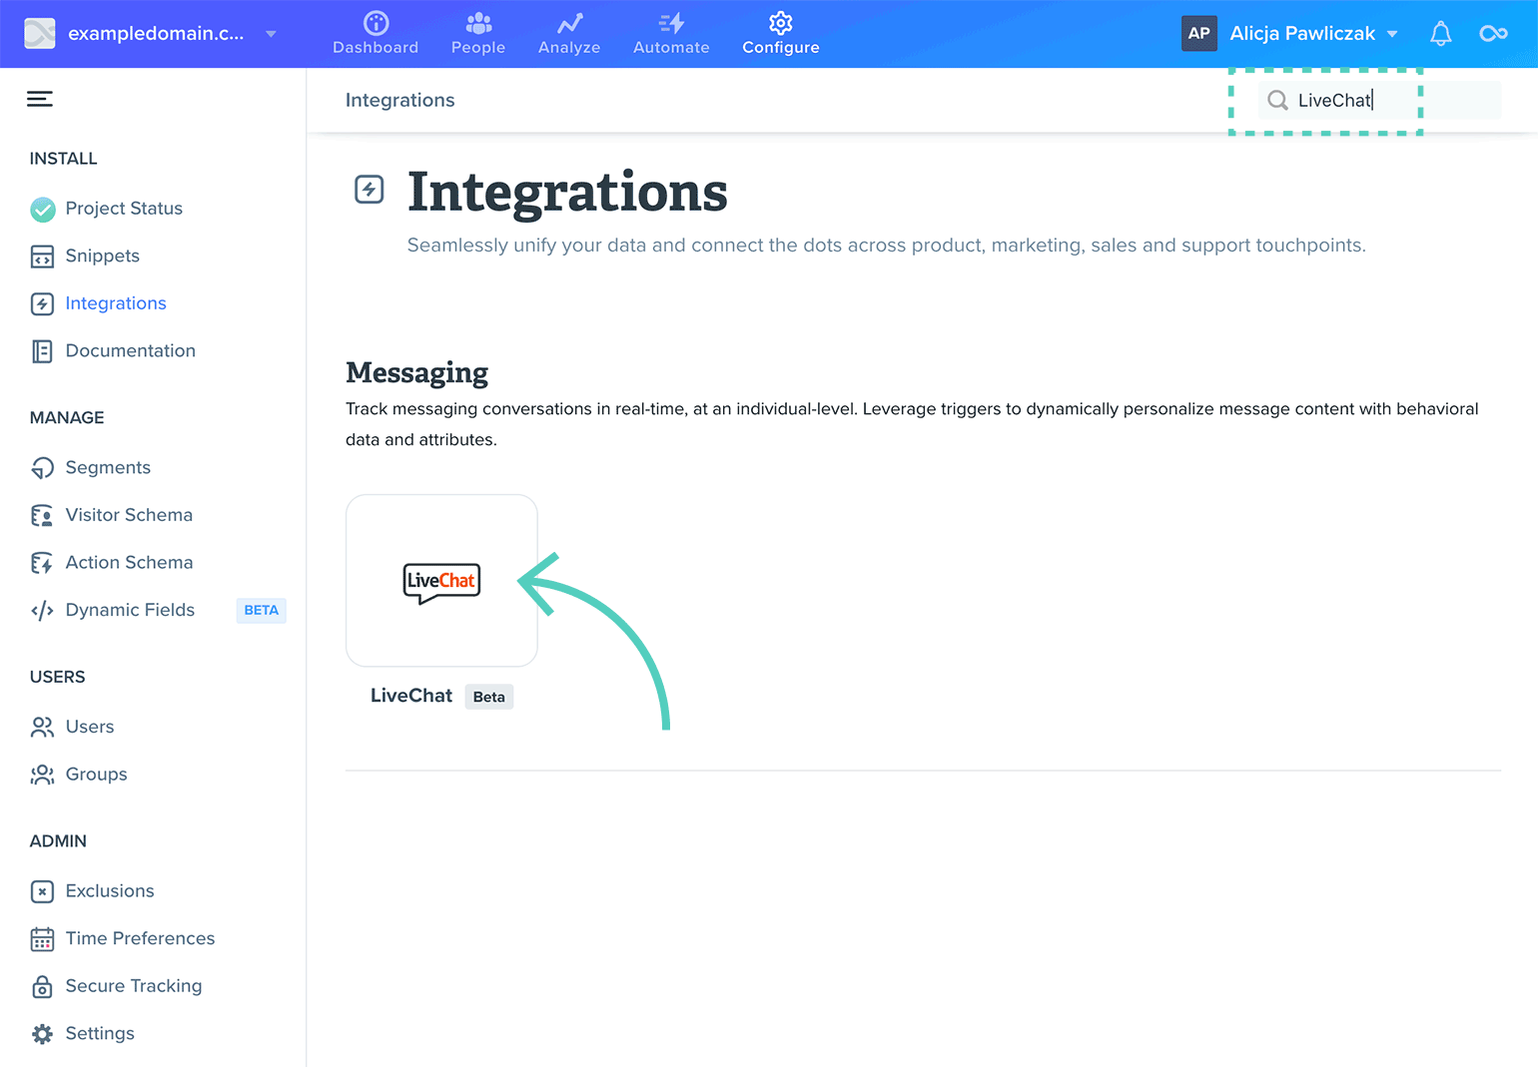
Task: Click the Action Schema icon
Action: [x=42, y=563]
